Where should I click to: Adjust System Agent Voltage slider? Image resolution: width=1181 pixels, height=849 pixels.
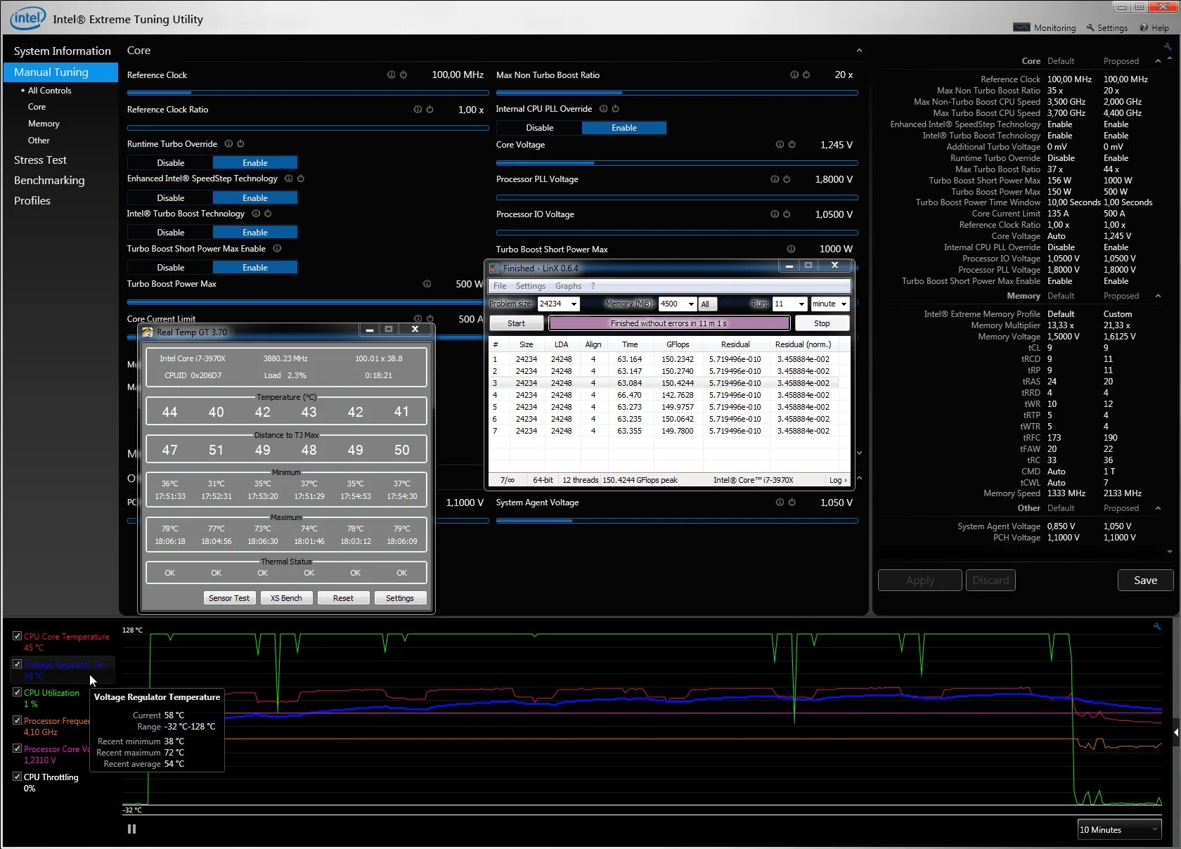tap(677, 521)
